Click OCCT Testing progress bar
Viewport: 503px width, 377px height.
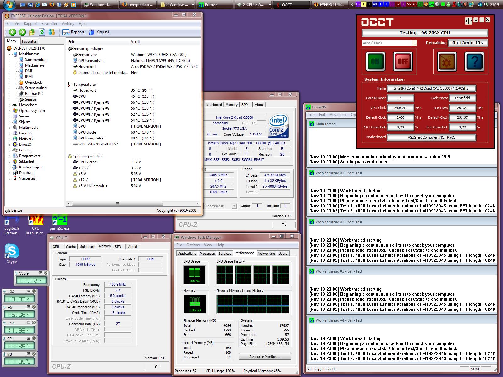coord(425,33)
